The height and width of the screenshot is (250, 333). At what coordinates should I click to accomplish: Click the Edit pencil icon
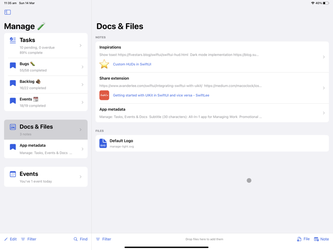[x=6, y=239]
